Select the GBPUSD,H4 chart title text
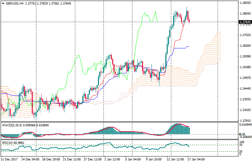This screenshot has width=252, height=163. click(x=15, y=3)
